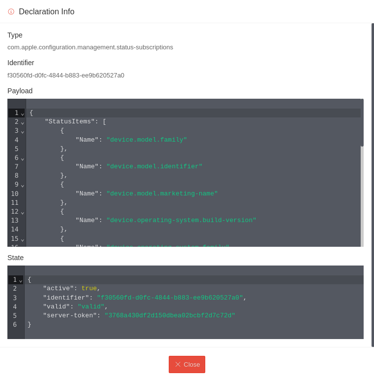This screenshot has width=374, height=381.
Task: Fold the object at payload line 9
Action: tap(23, 185)
